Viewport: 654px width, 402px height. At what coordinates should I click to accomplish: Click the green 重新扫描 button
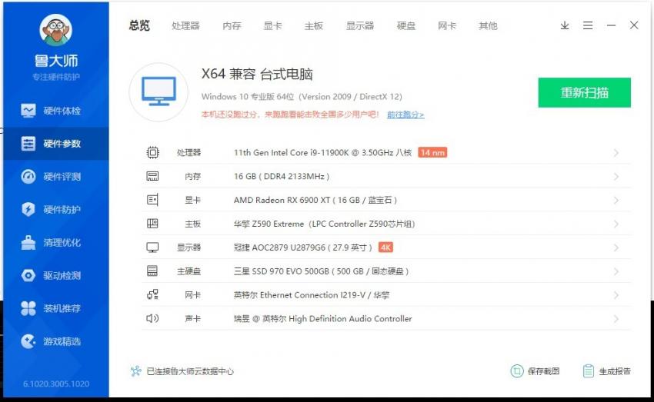584,92
